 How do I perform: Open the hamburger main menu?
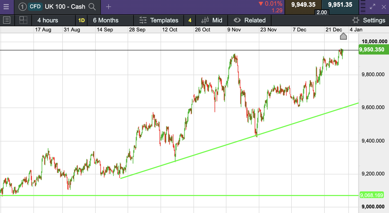click(x=6, y=7)
